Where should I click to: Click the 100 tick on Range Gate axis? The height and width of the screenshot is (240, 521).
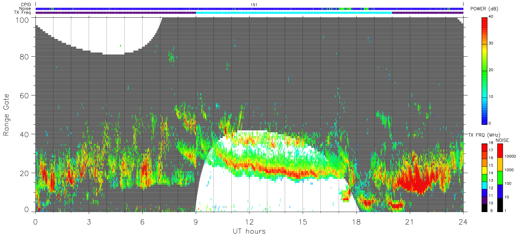(x=23, y=19)
